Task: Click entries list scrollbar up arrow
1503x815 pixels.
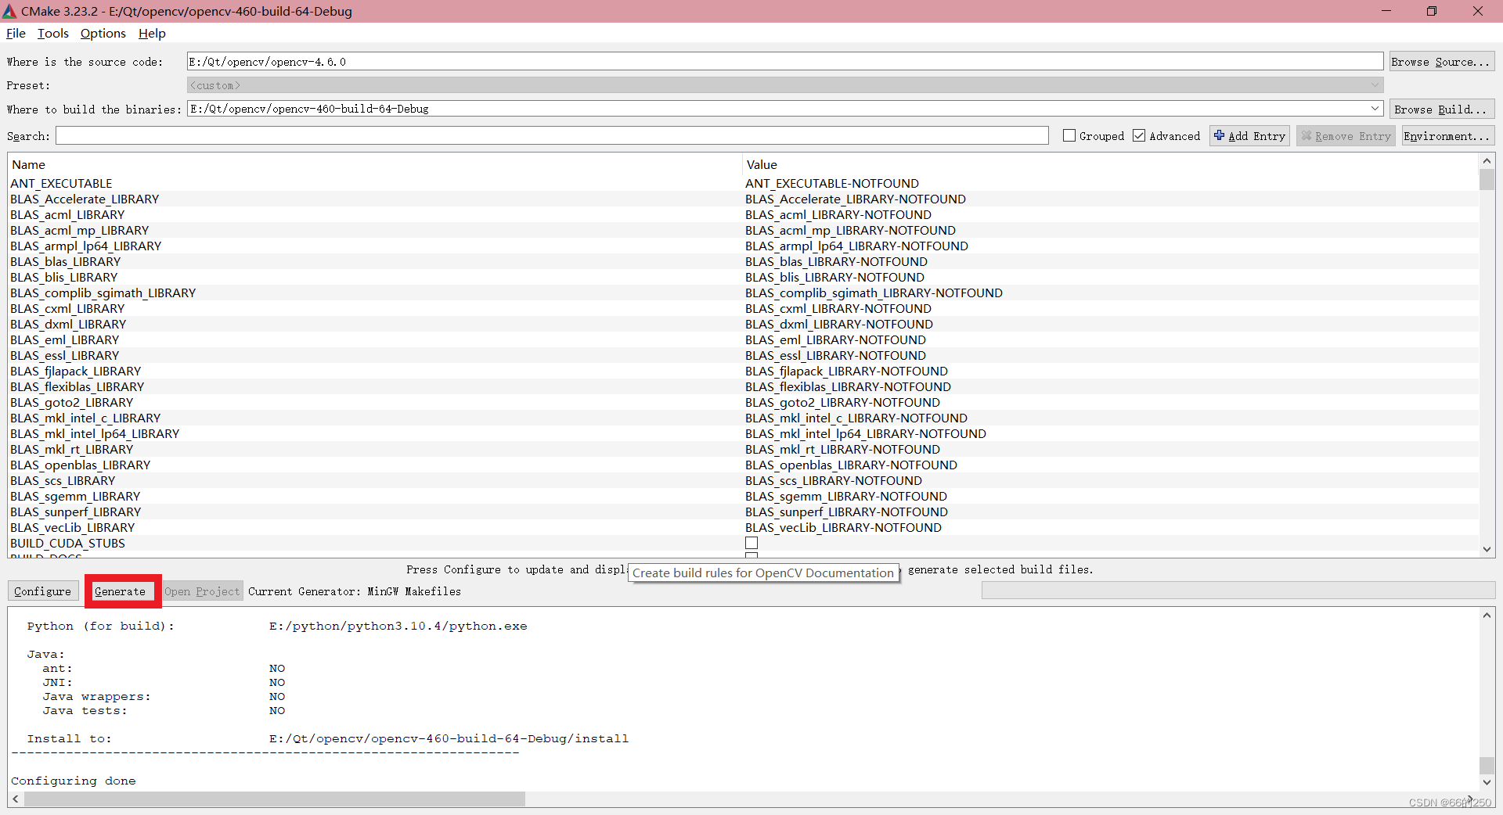Action: (1487, 161)
